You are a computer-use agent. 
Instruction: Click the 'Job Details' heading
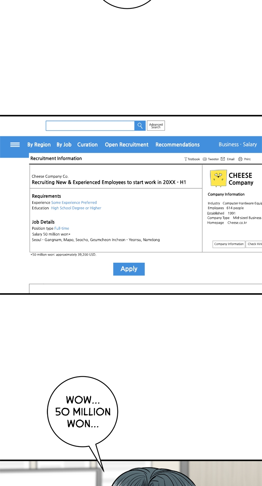click(43, 222)
